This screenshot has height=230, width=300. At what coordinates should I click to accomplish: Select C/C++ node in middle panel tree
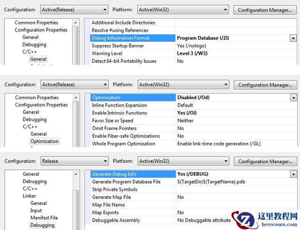30,127
